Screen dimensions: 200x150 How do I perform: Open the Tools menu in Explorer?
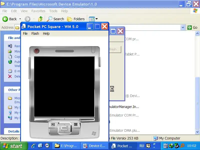coord(53,11)
